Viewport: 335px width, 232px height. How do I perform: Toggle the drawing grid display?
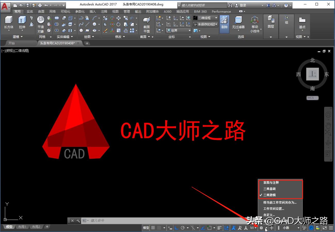click(153, 228)
